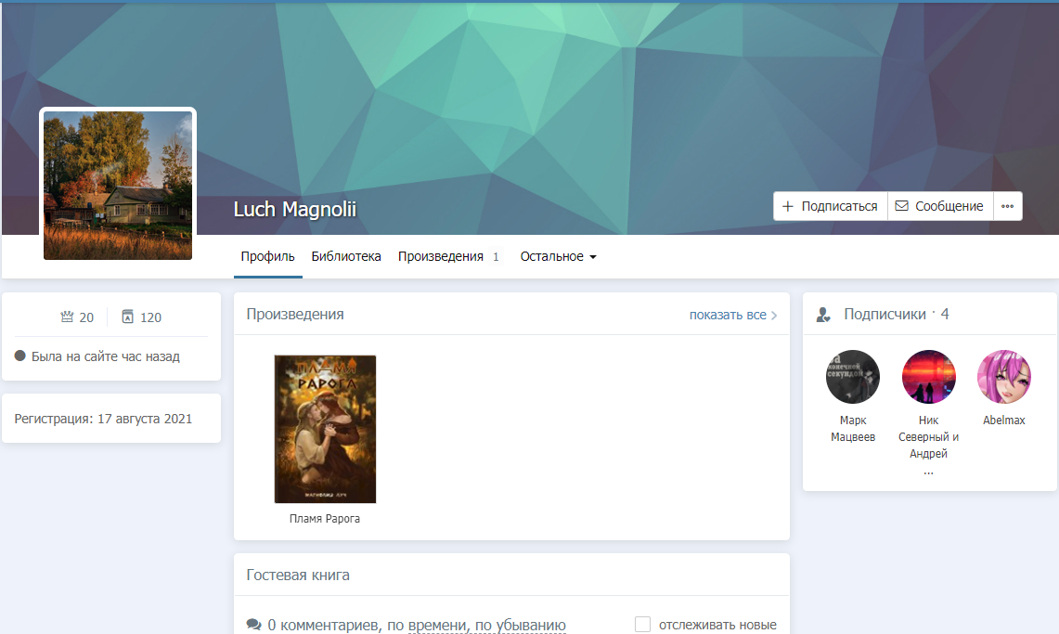Open Марк Мацвеев subscriber avatar
Screen dimensions: 1059x634
pos(852,377)
